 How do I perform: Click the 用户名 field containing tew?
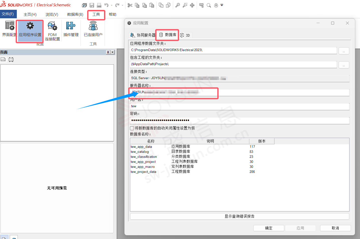click(x=239, y=106)
